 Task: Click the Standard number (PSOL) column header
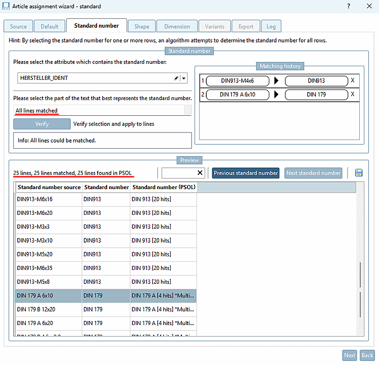click(164, 187)
